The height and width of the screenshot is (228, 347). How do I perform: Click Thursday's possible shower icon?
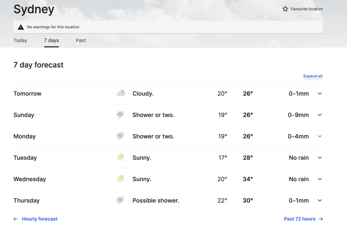[120, 200]
